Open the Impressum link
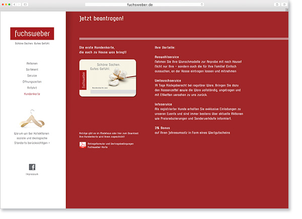The height and width of the screenshot is (219, 302). 32,174
